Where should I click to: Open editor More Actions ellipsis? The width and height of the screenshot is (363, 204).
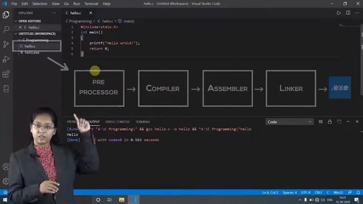pyautogui.click(x=357, y=13)
